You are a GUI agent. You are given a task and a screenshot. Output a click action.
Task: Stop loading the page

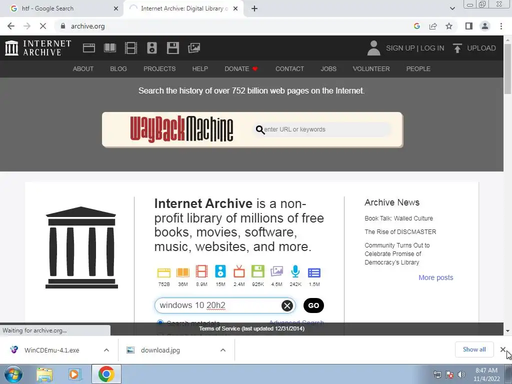pyautogui.click(x=43, y=26)
